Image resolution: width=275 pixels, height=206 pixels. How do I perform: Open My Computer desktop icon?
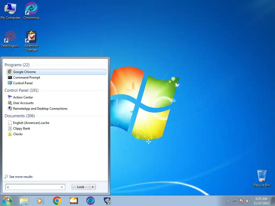(x=10, y=10)
